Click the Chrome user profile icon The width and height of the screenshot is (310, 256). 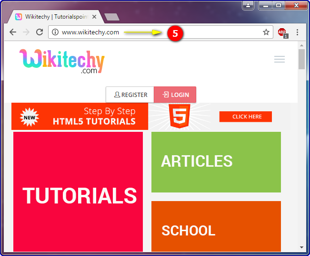point(248,5)
